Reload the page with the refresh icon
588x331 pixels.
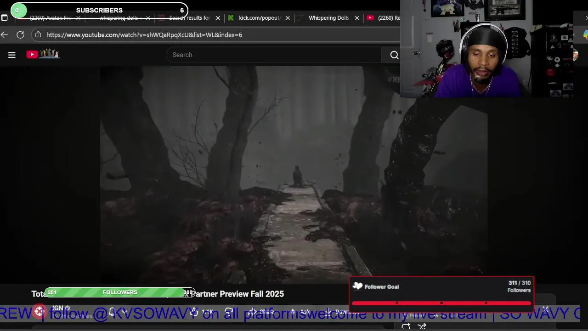(x=20, y=35)
